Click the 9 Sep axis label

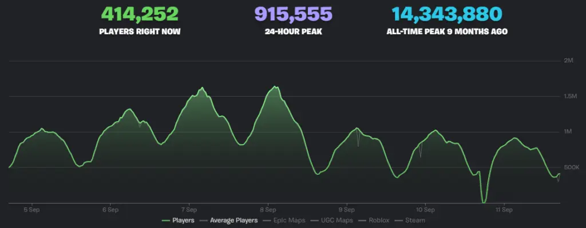coord(347,210)
